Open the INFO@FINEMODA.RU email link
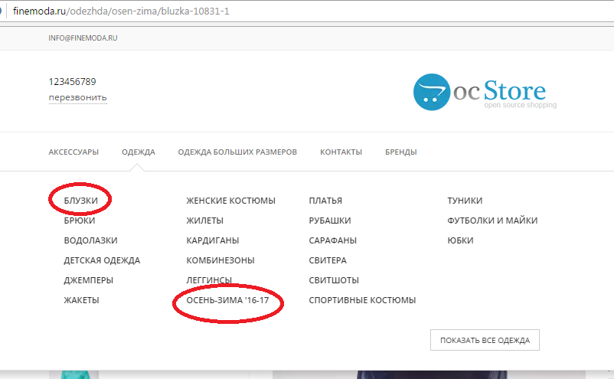This screenshot has width=614, height=379. pos(83,38)
